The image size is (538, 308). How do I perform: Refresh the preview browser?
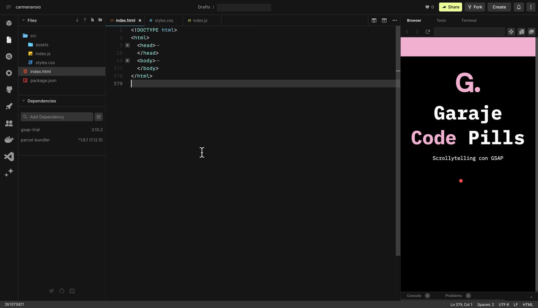coord(428,32)
